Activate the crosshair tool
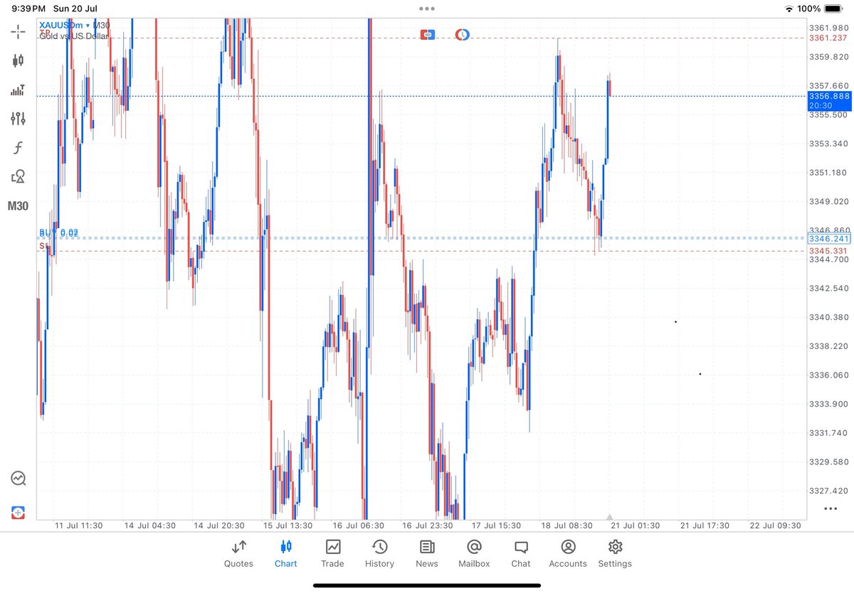This screenshot has width=854, height=593. (x=19, y=31)
